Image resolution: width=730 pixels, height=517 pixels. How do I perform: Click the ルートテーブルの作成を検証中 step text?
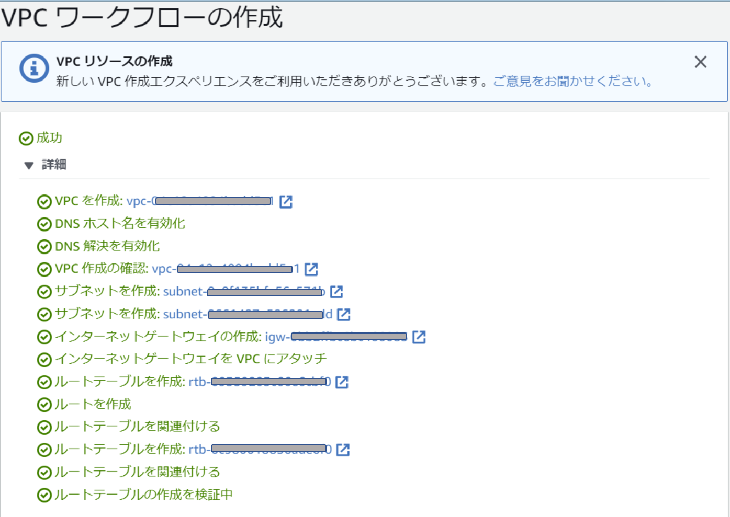[x=144, y=495]
